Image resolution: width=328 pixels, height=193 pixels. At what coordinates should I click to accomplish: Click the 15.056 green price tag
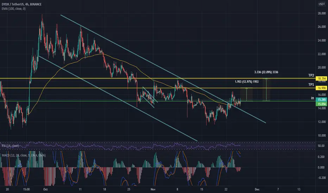[x=322, y=104]
